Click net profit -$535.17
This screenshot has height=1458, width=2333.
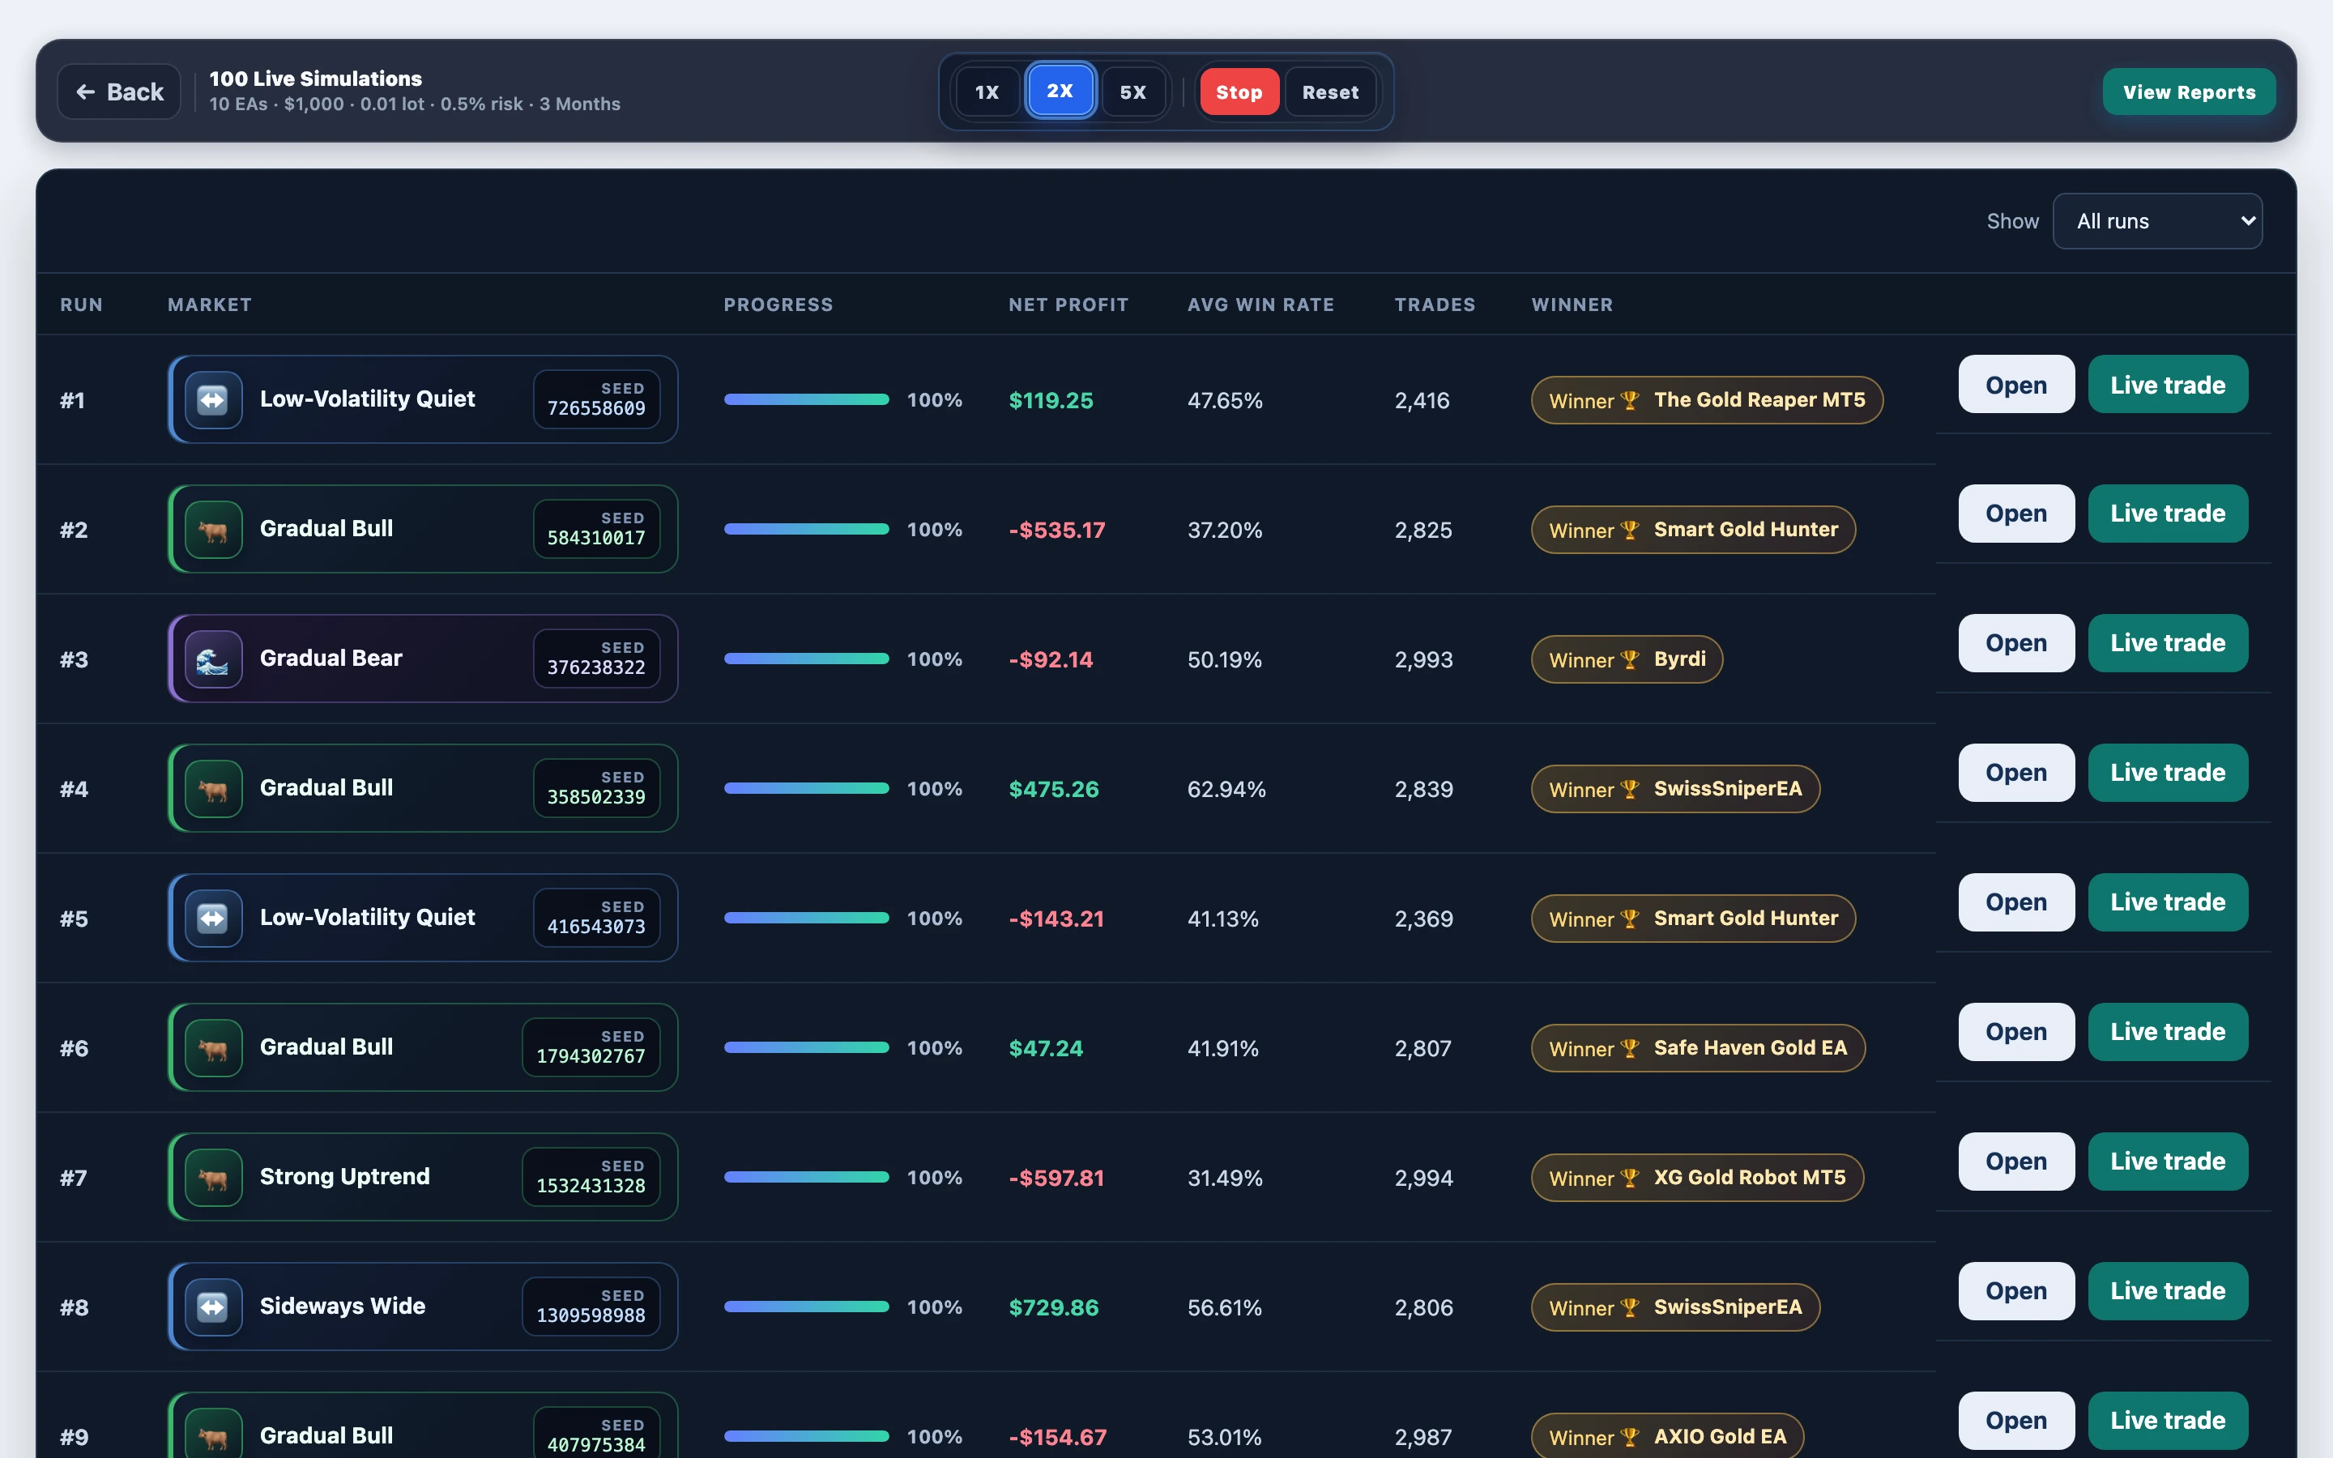click(x=1056, y=531)
